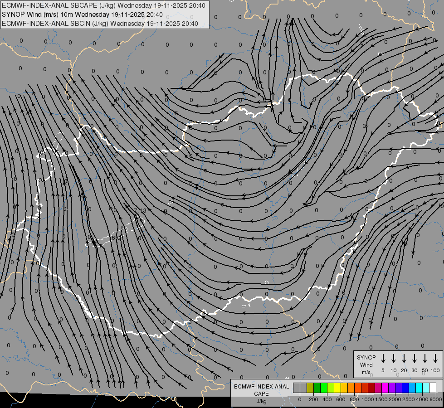Click the 20 label in wind legend
Image resolution: width=444 pixels, height=408 pixels.
[x=404, y=370]
